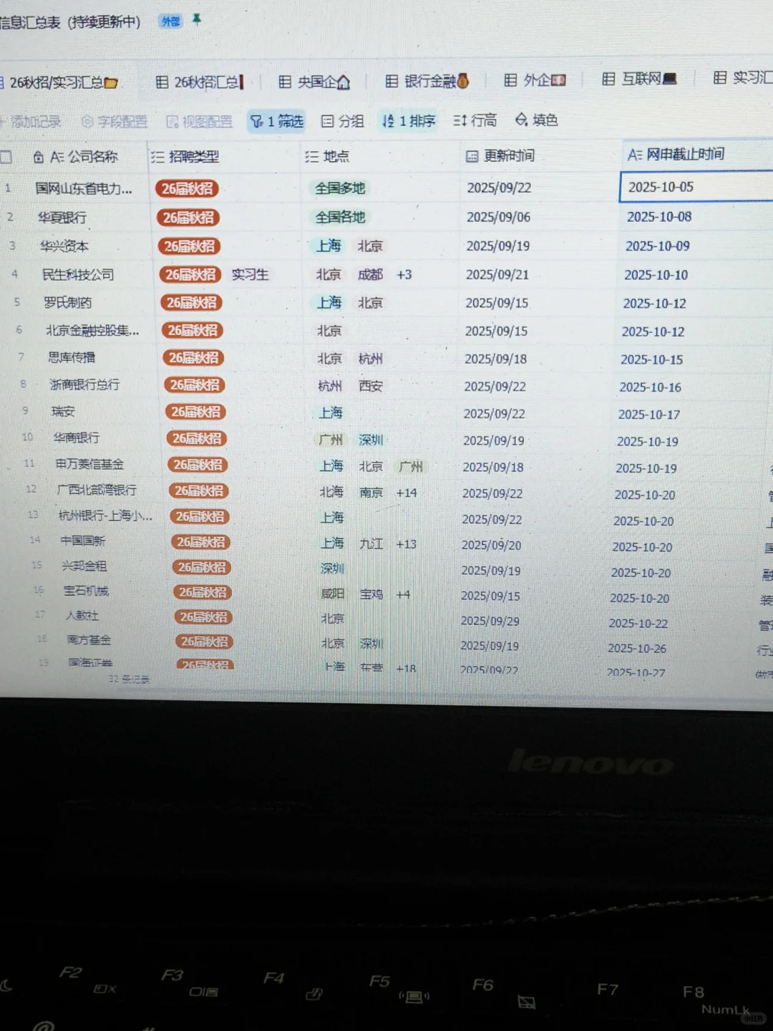The height and width of the screenshot is (1031, 773).
Task: Switch to the 银行金融 tab
Action: tap(427, 81)
